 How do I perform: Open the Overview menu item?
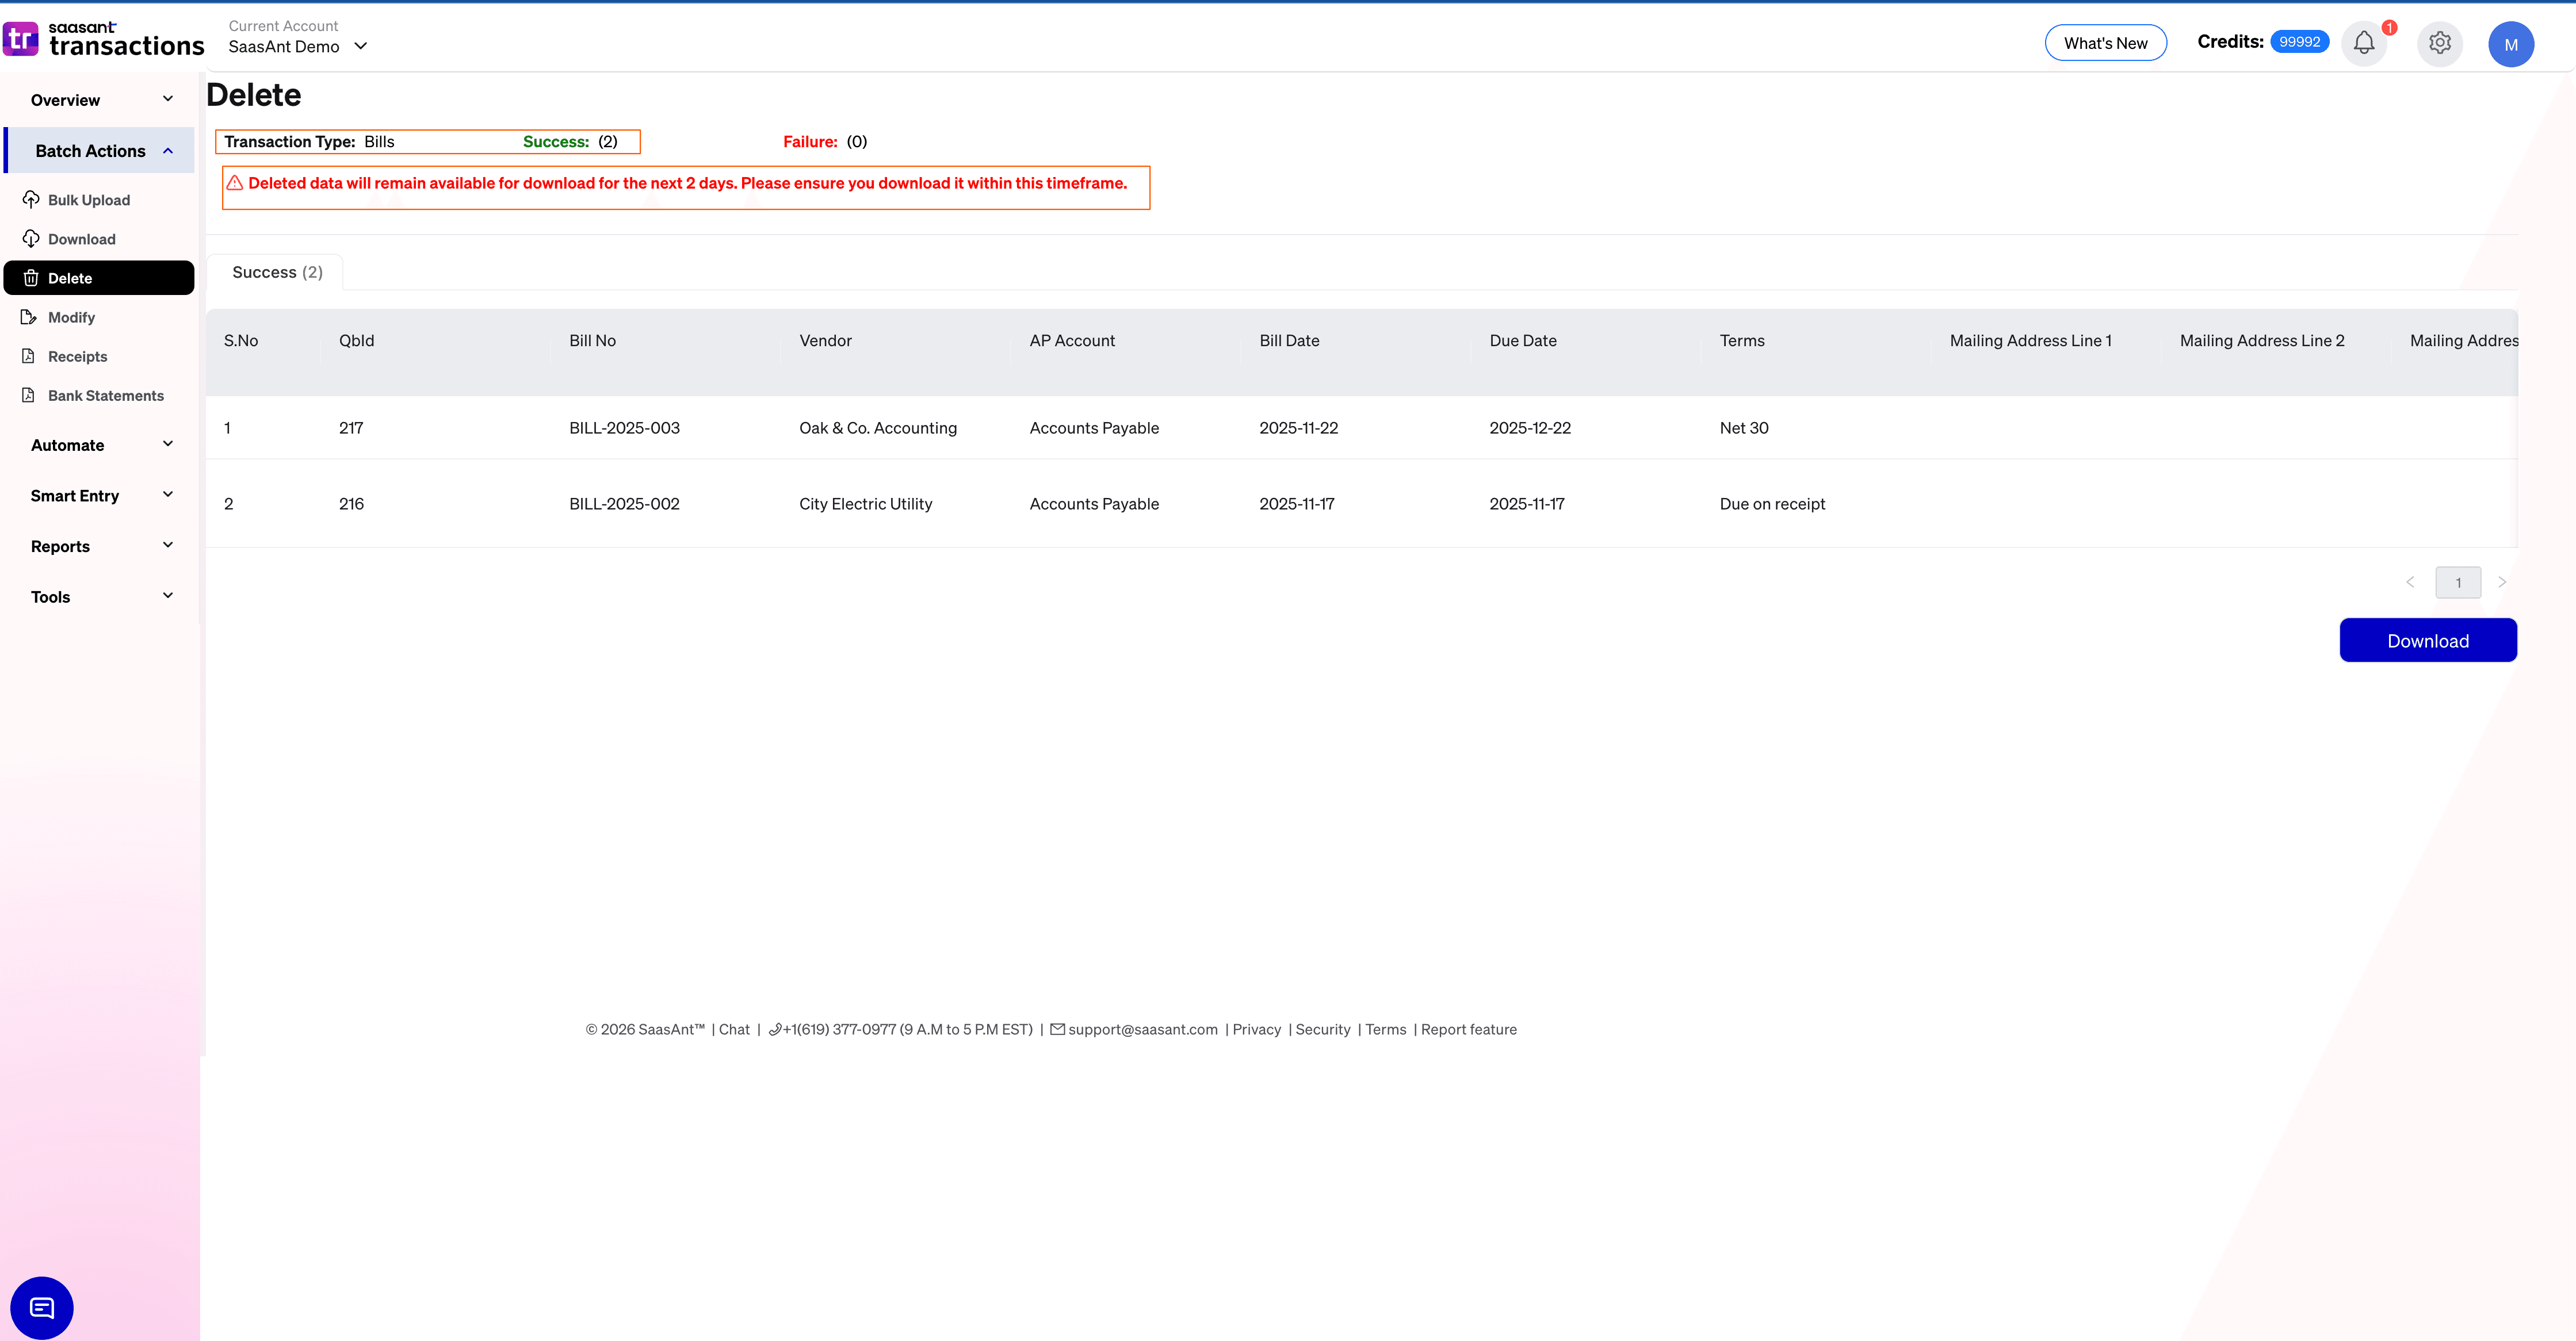tap(65, 99)
